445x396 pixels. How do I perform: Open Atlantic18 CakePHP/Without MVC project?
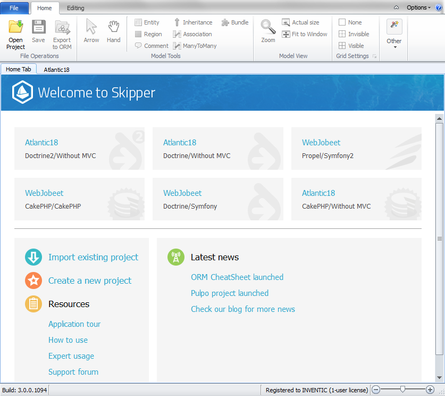click(356, 199)
